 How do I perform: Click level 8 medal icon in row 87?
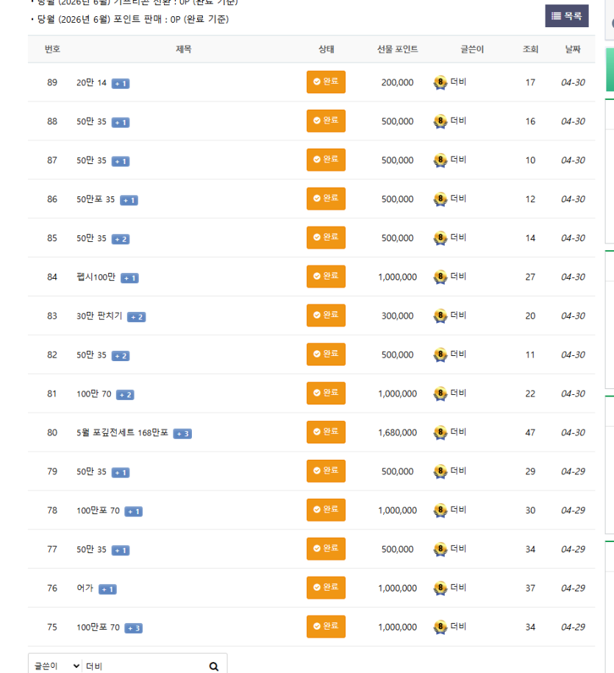tap(440, 160)
